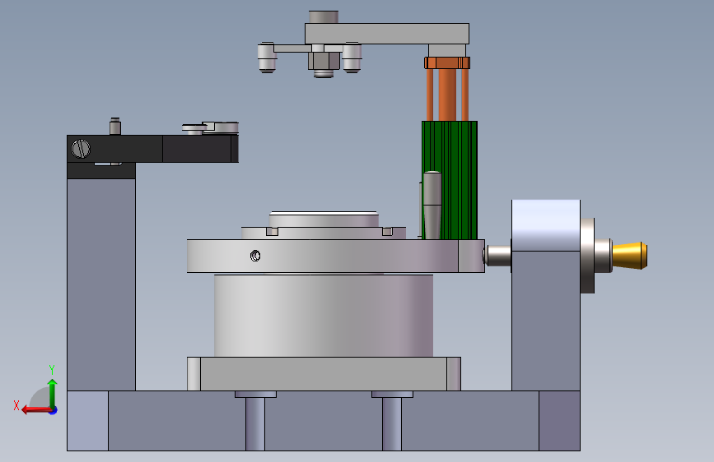Pick the orange collar nut above the rods
Viewport: 714px width, 462px height.
click(x=447, y=62)
